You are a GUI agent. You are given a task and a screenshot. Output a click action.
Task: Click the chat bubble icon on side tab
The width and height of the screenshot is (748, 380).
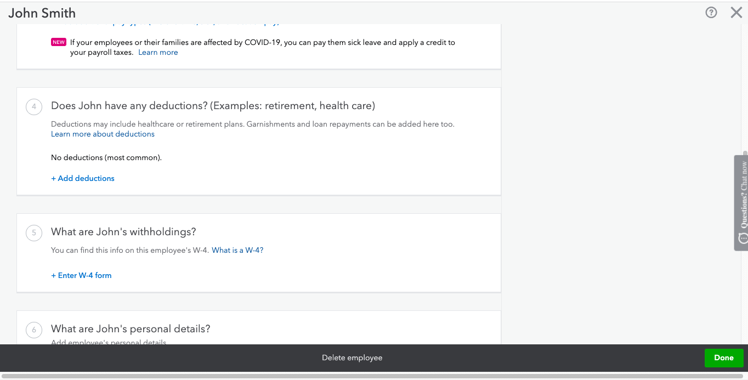click(x=743, y=238)
